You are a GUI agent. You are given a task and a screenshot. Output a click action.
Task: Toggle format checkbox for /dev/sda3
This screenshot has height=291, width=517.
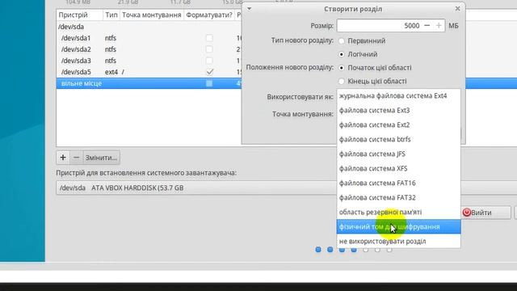pyautogui.click(x=209, y=61)
